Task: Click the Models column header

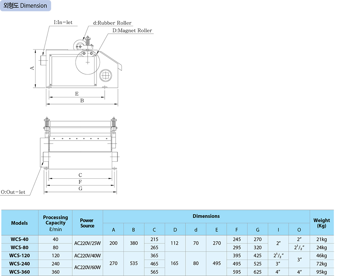Action: pos(19,223)
